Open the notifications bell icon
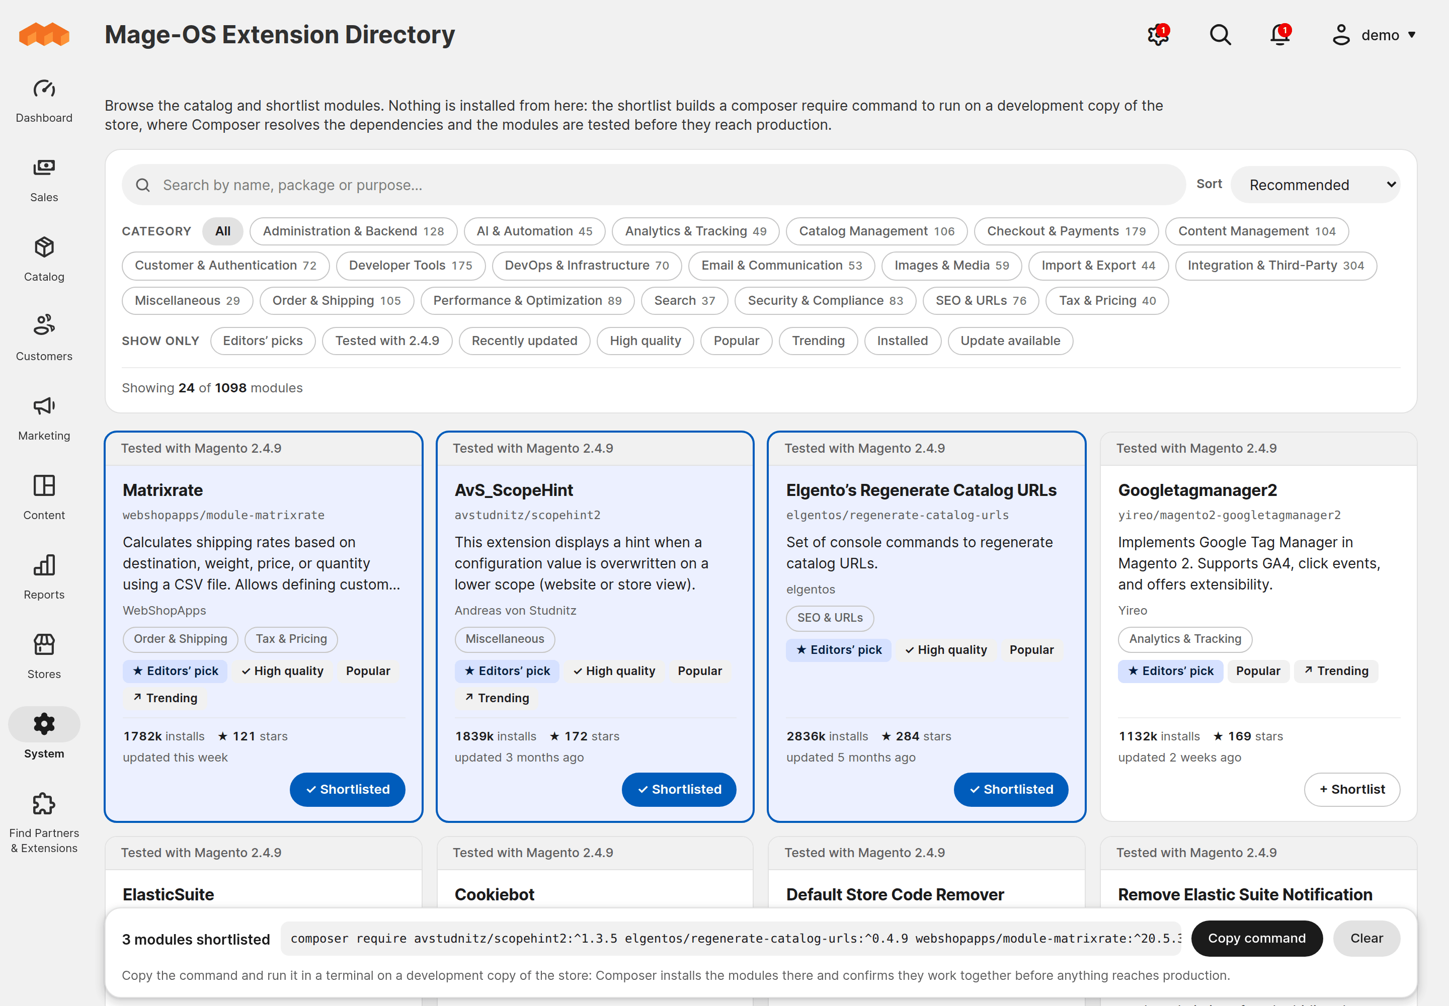 pyautogui.click(x=1280, y=35)
